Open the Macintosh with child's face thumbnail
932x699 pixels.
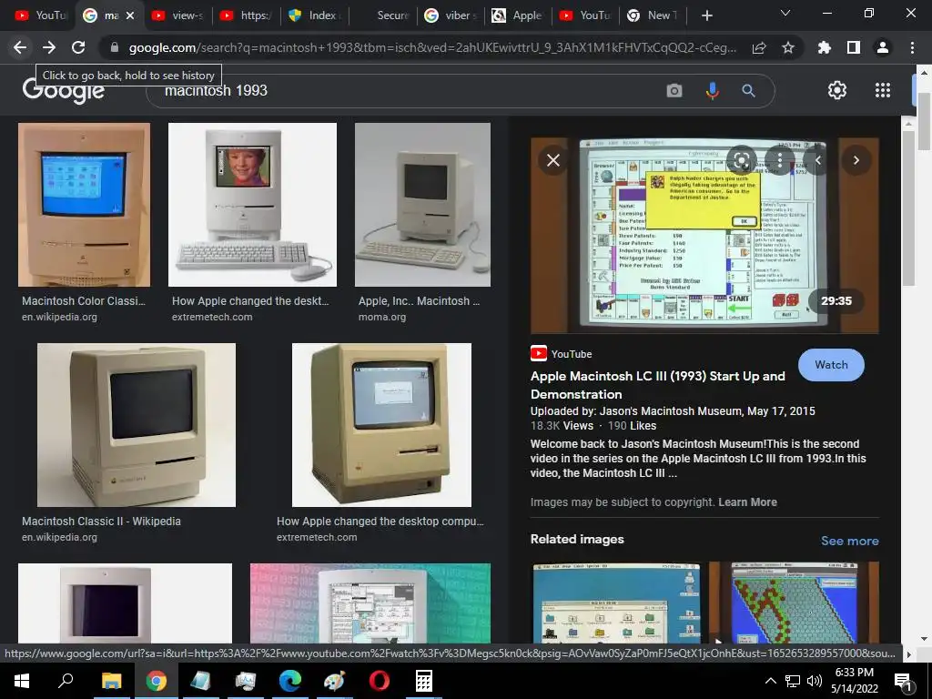pos(252,205)
